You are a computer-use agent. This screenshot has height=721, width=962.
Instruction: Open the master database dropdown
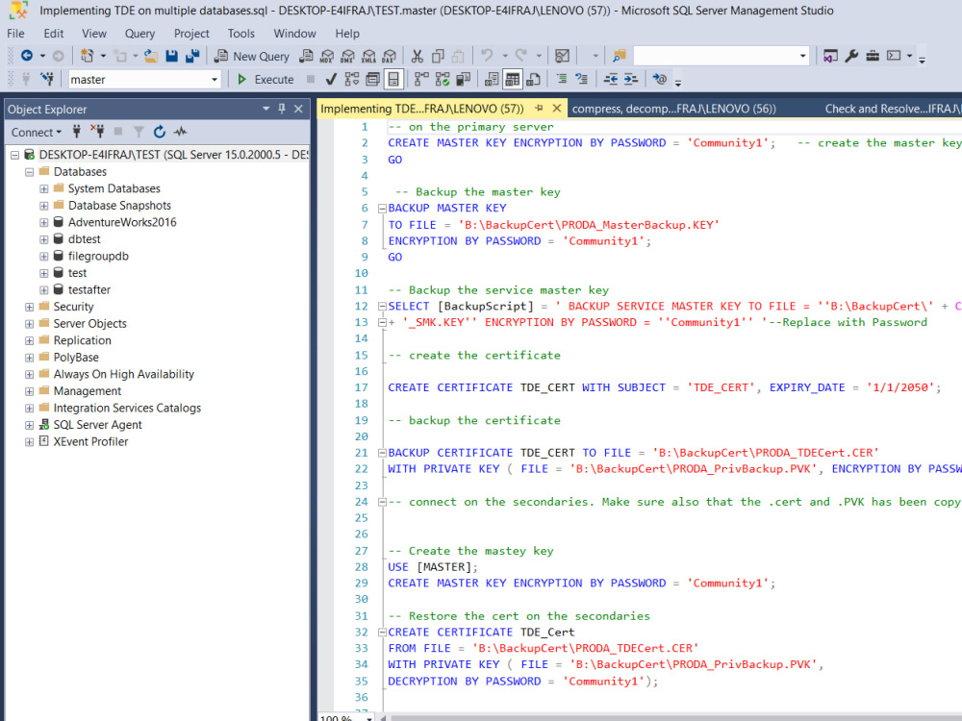pyautogui.click(x=215, y=79)
